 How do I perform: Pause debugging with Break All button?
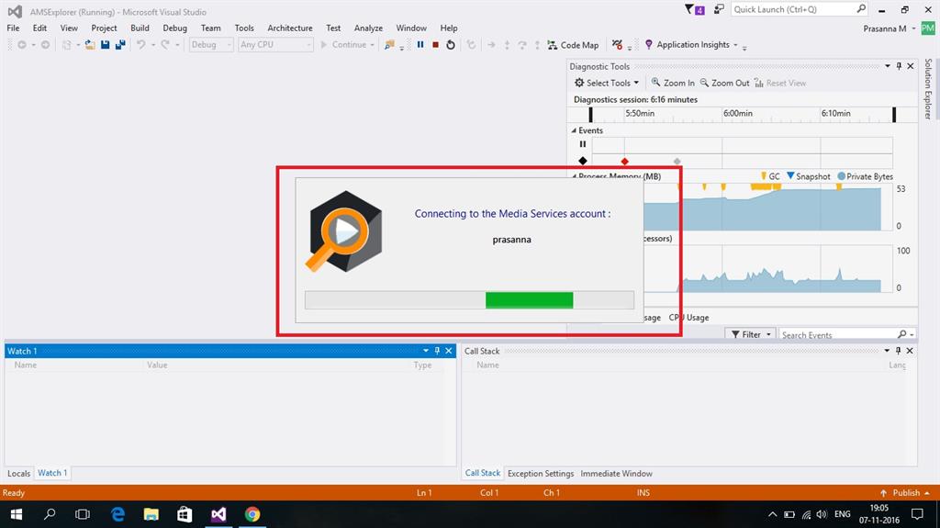click(x=420, y=44)
